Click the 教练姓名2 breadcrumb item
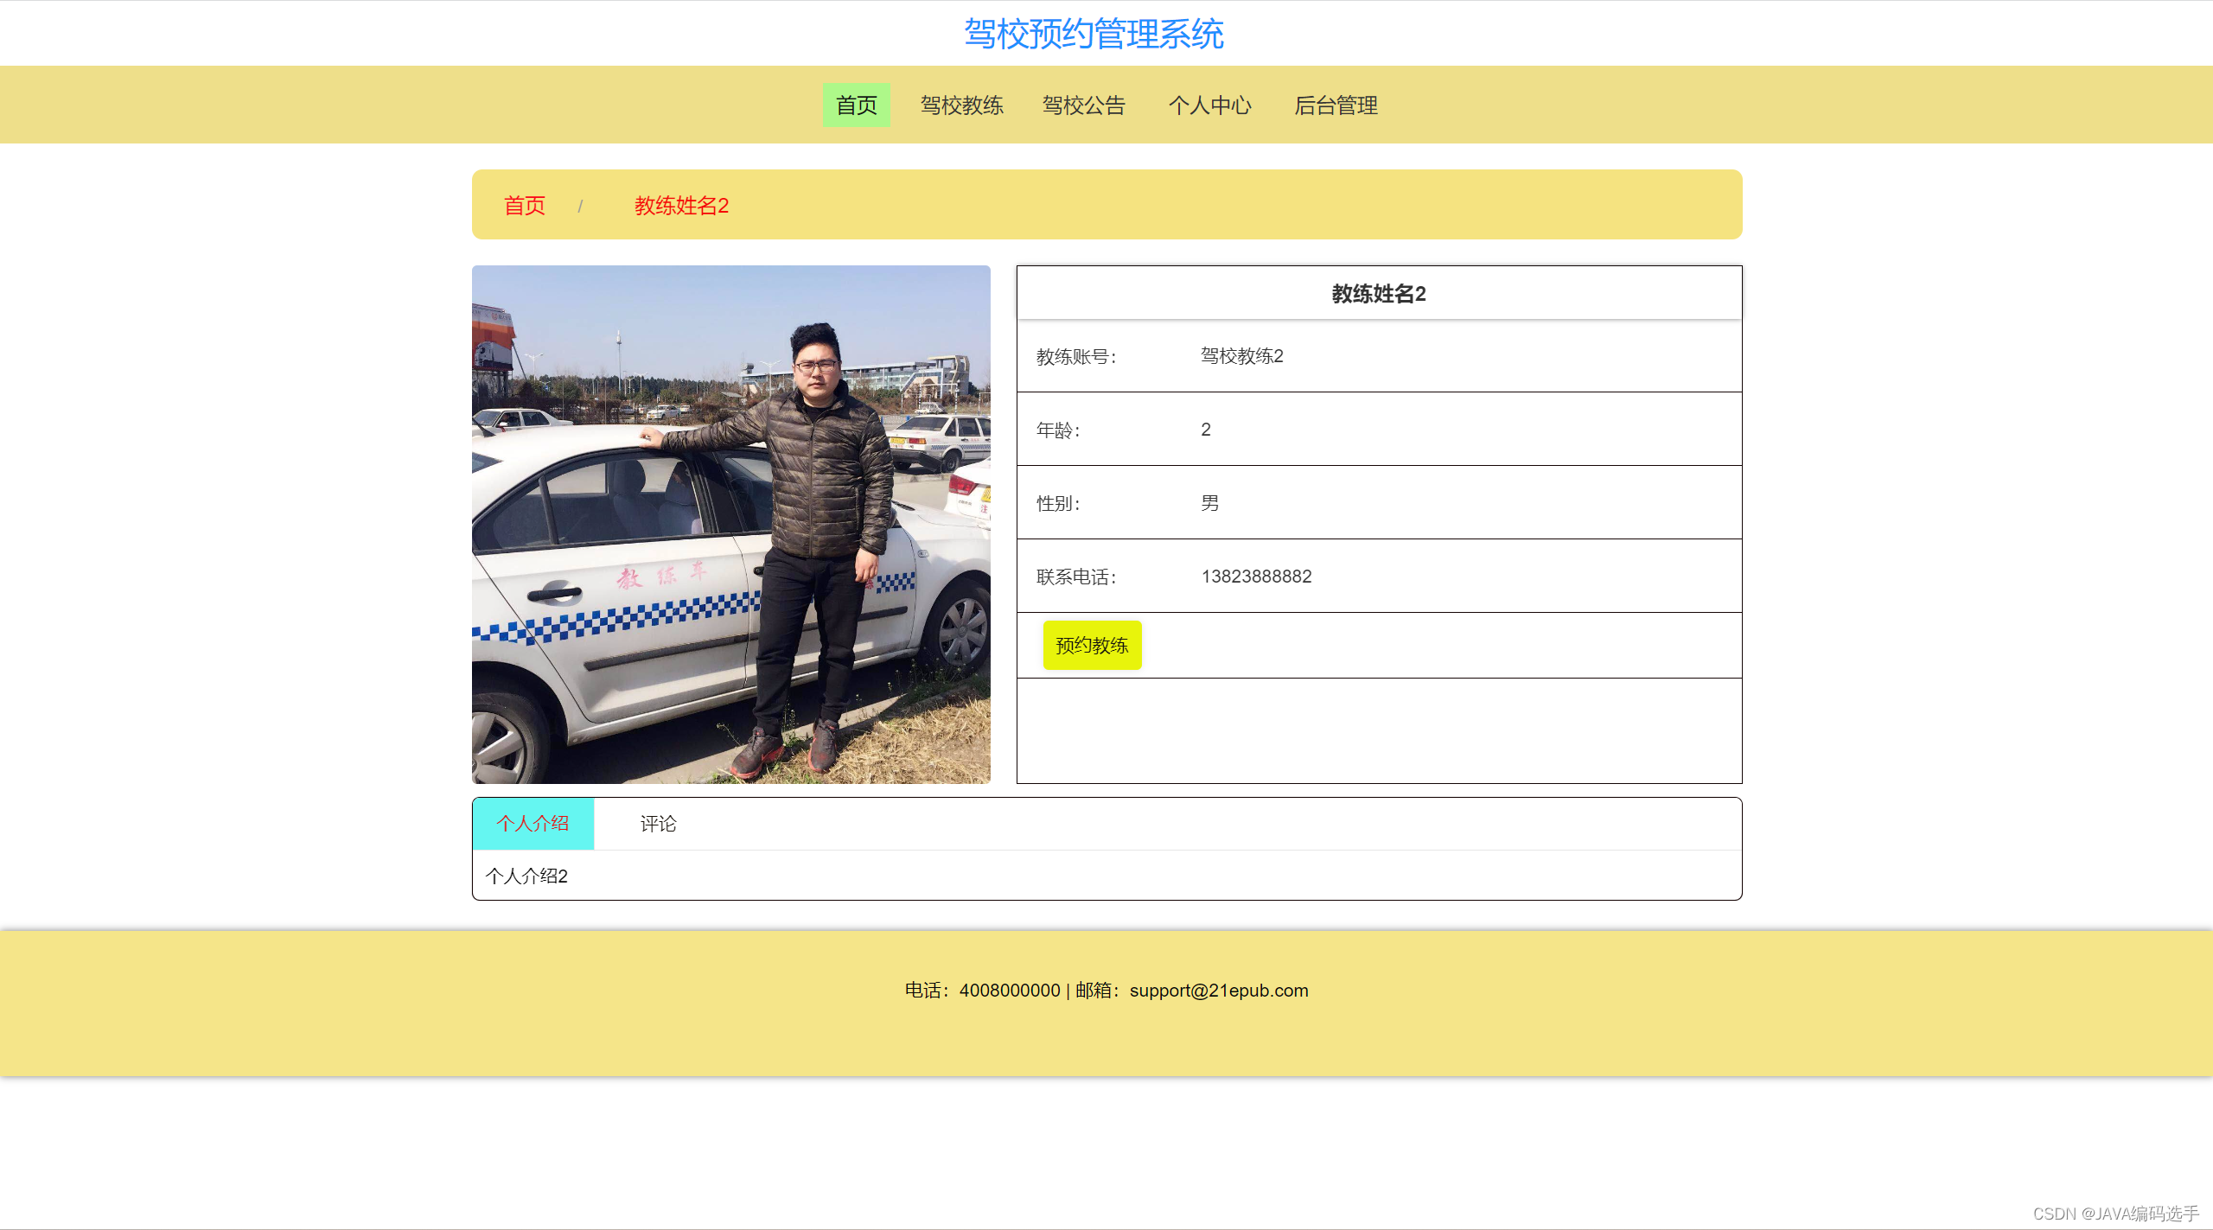The height and width of the screenshot is (1230, 2213). (681, 206)
